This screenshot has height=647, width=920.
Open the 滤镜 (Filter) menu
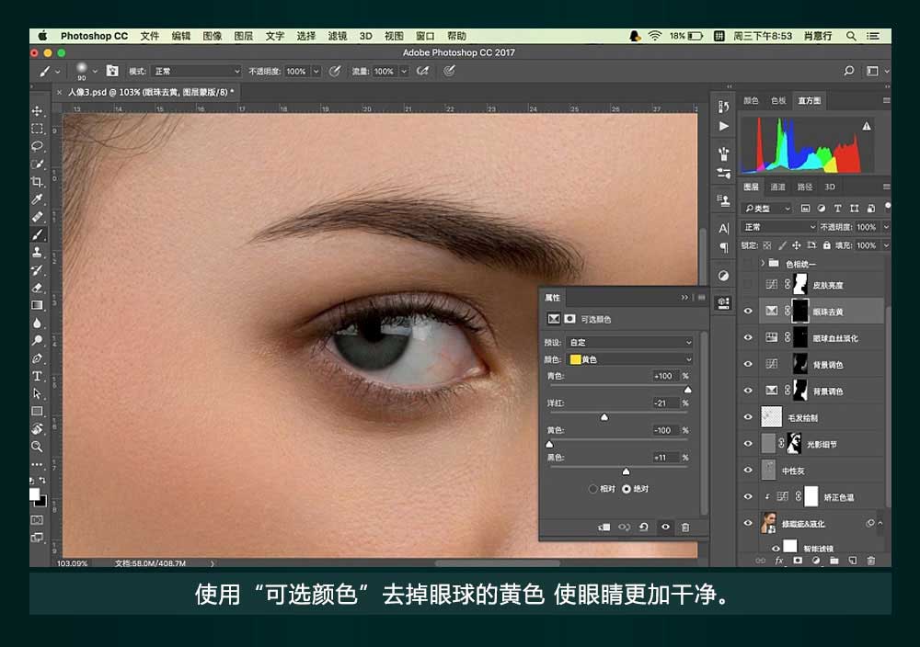[x=338, y=36]
